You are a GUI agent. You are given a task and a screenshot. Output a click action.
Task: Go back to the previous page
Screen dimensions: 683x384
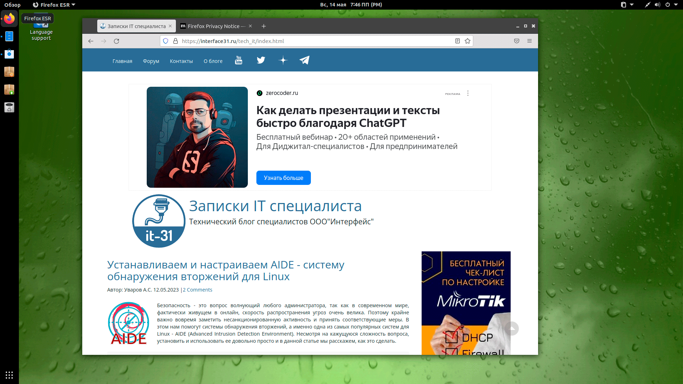pyautogui.click(x=91, y=41)
